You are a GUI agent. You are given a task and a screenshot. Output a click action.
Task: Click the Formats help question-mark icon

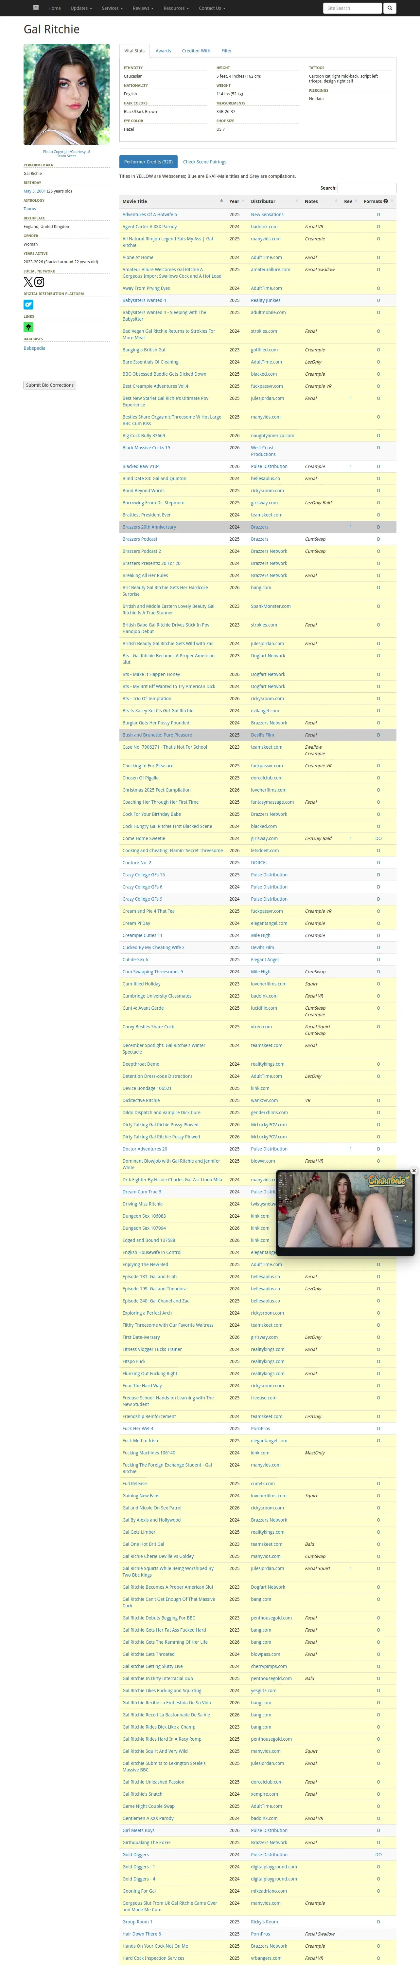[x=386, y=201]
